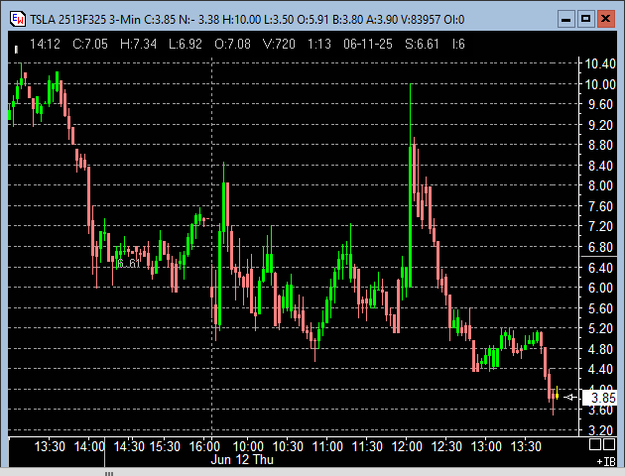Click the +IB data source label
The image size is (625, 476).
[x=606, y=462]
